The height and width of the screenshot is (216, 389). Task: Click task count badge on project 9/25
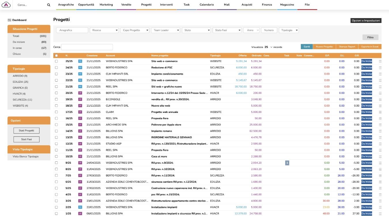coord(287,163)
